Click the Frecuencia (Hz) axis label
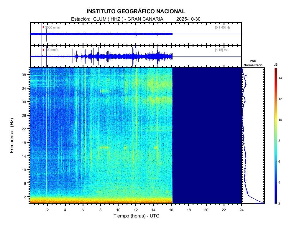Image resolution: width=302 pixels, height=226 pixels. (x=12, y=135)
